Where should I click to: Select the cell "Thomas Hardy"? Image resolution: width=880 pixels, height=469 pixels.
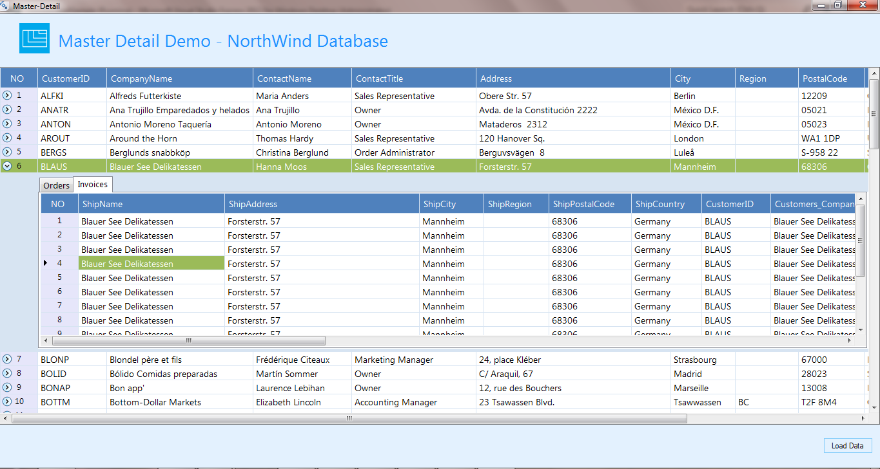pos(302,138)
